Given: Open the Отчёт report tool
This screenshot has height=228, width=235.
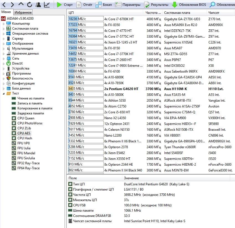Looking at the screenshot, I should (84, 5).
